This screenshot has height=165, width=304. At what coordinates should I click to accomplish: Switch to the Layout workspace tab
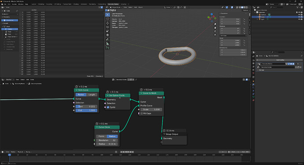pos(34,4)
